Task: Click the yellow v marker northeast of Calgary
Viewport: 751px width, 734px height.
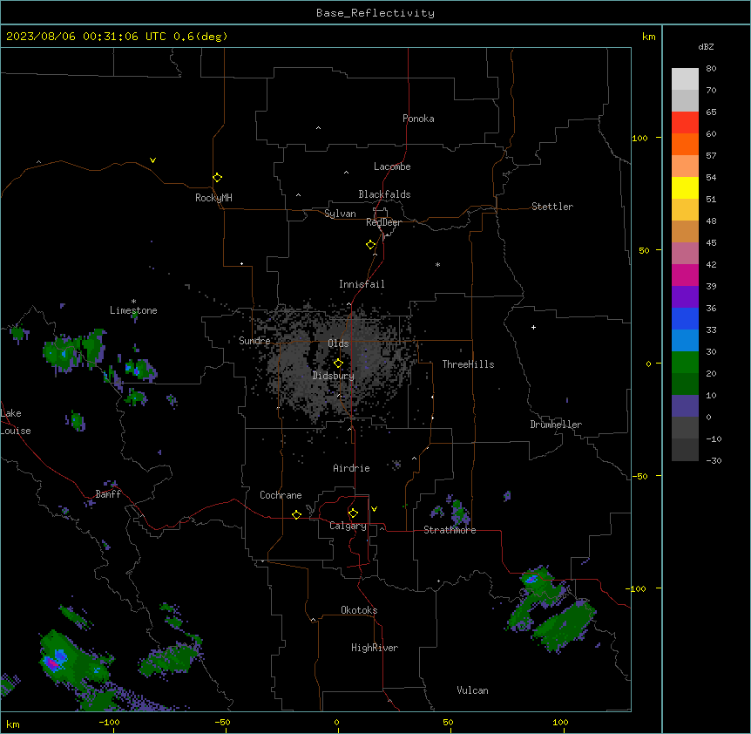Action: tap(374, 509)
